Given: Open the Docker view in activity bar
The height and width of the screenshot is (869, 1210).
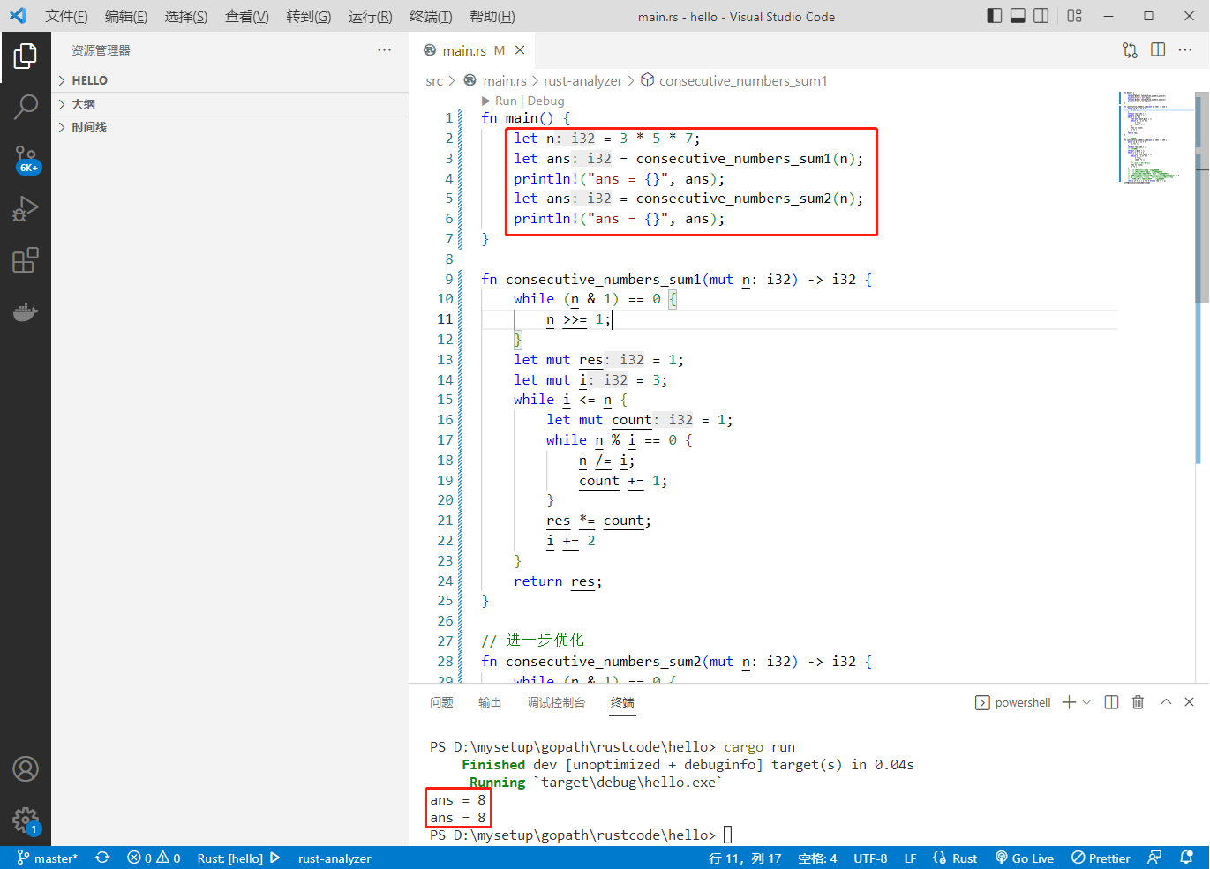Looking at the screenshot, I should click(26, 311).
